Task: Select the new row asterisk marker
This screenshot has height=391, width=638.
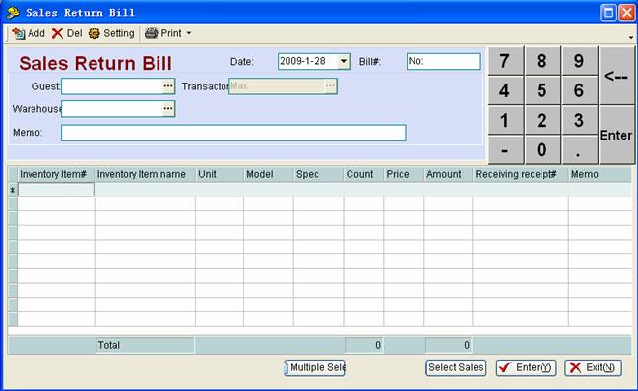Action: tap(13, 190)
